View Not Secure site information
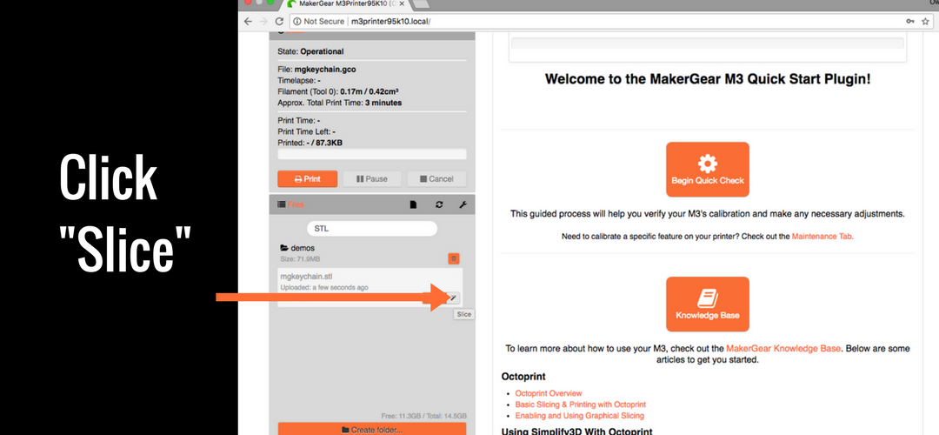The width and height of the screenshot is (939, 435). [318, 21]
